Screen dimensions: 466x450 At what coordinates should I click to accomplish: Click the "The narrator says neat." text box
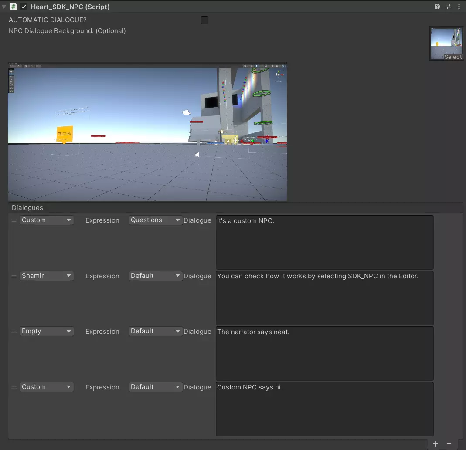coord(324,353)
